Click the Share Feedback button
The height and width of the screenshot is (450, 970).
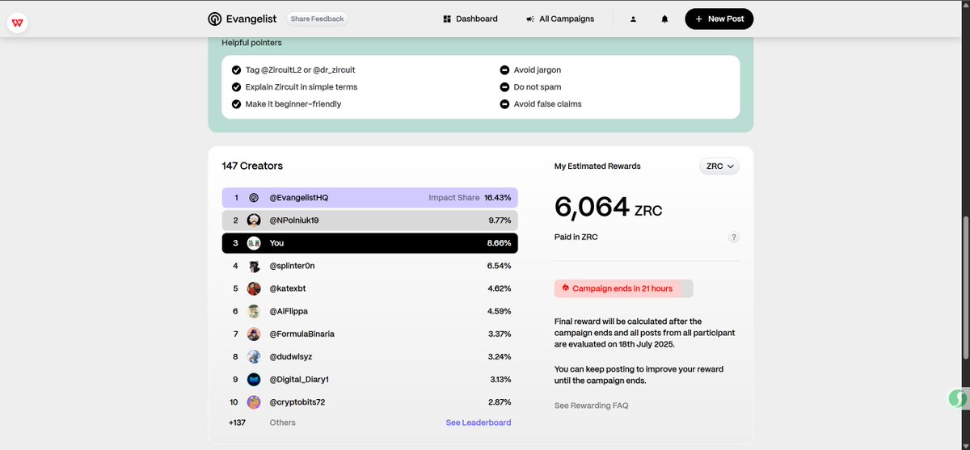click(318, 19)
